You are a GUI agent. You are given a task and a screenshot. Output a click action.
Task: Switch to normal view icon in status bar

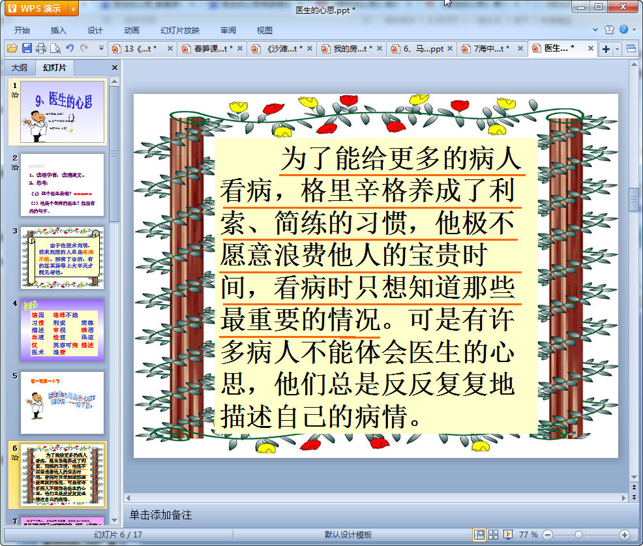point(479,534)
